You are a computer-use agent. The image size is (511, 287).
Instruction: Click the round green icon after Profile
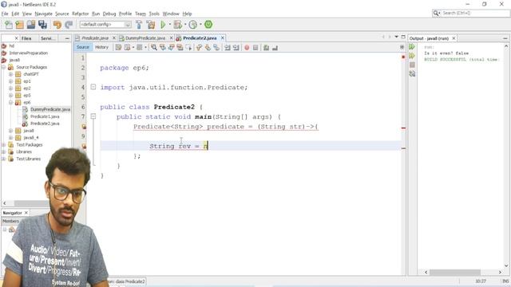pos(208,25)
